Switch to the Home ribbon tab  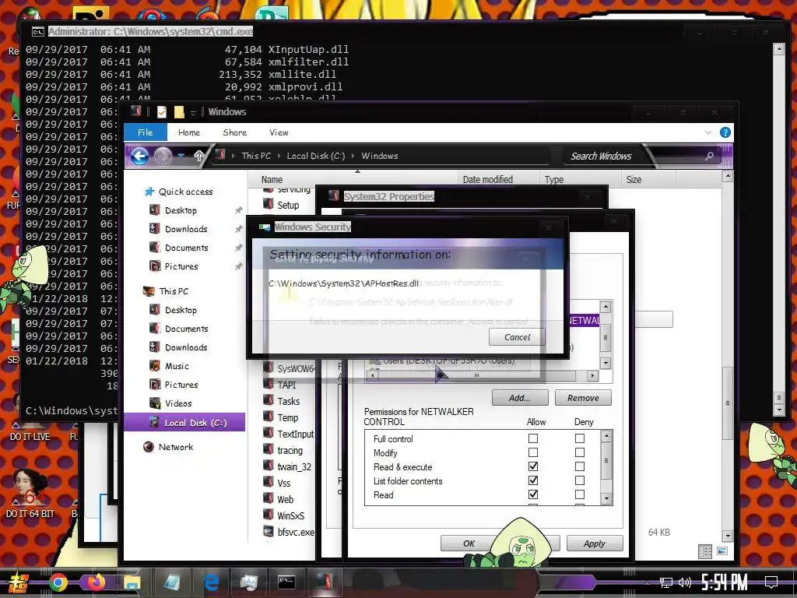189,132
